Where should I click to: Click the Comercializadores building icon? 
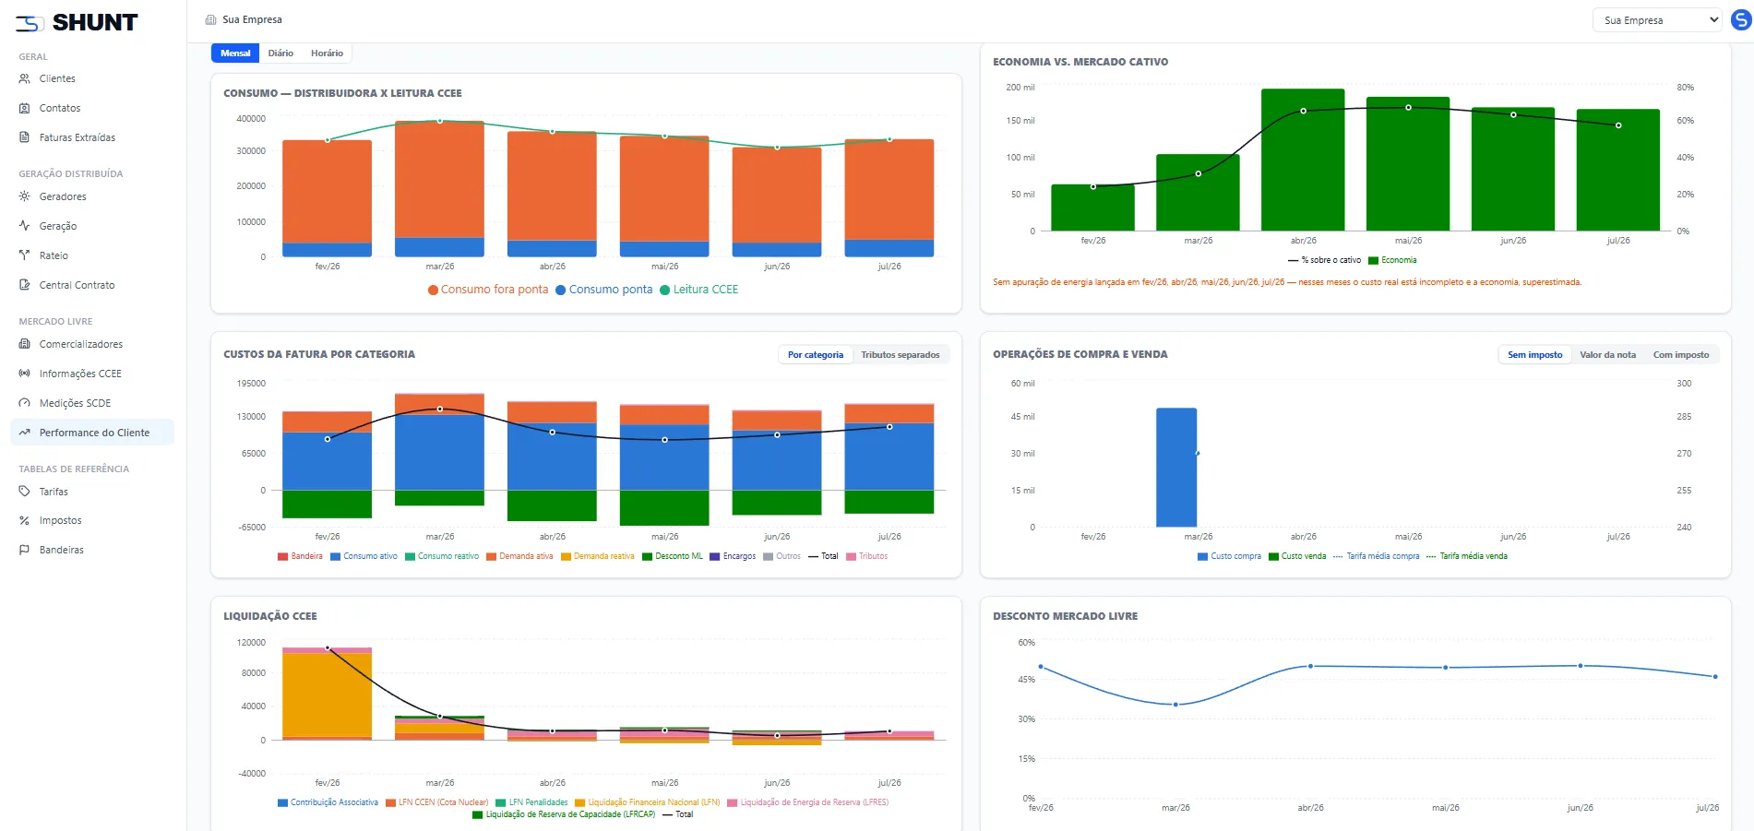pyautogui.click(x=25, y=344)
